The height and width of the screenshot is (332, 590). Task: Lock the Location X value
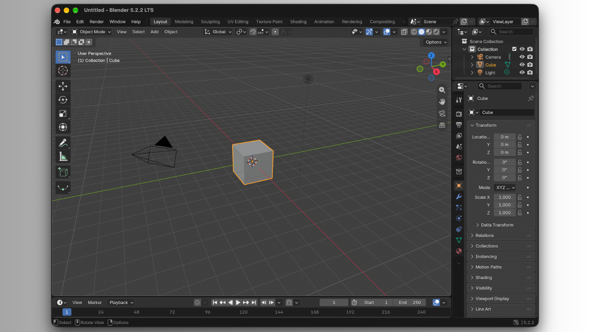click(x=520, y=137)
